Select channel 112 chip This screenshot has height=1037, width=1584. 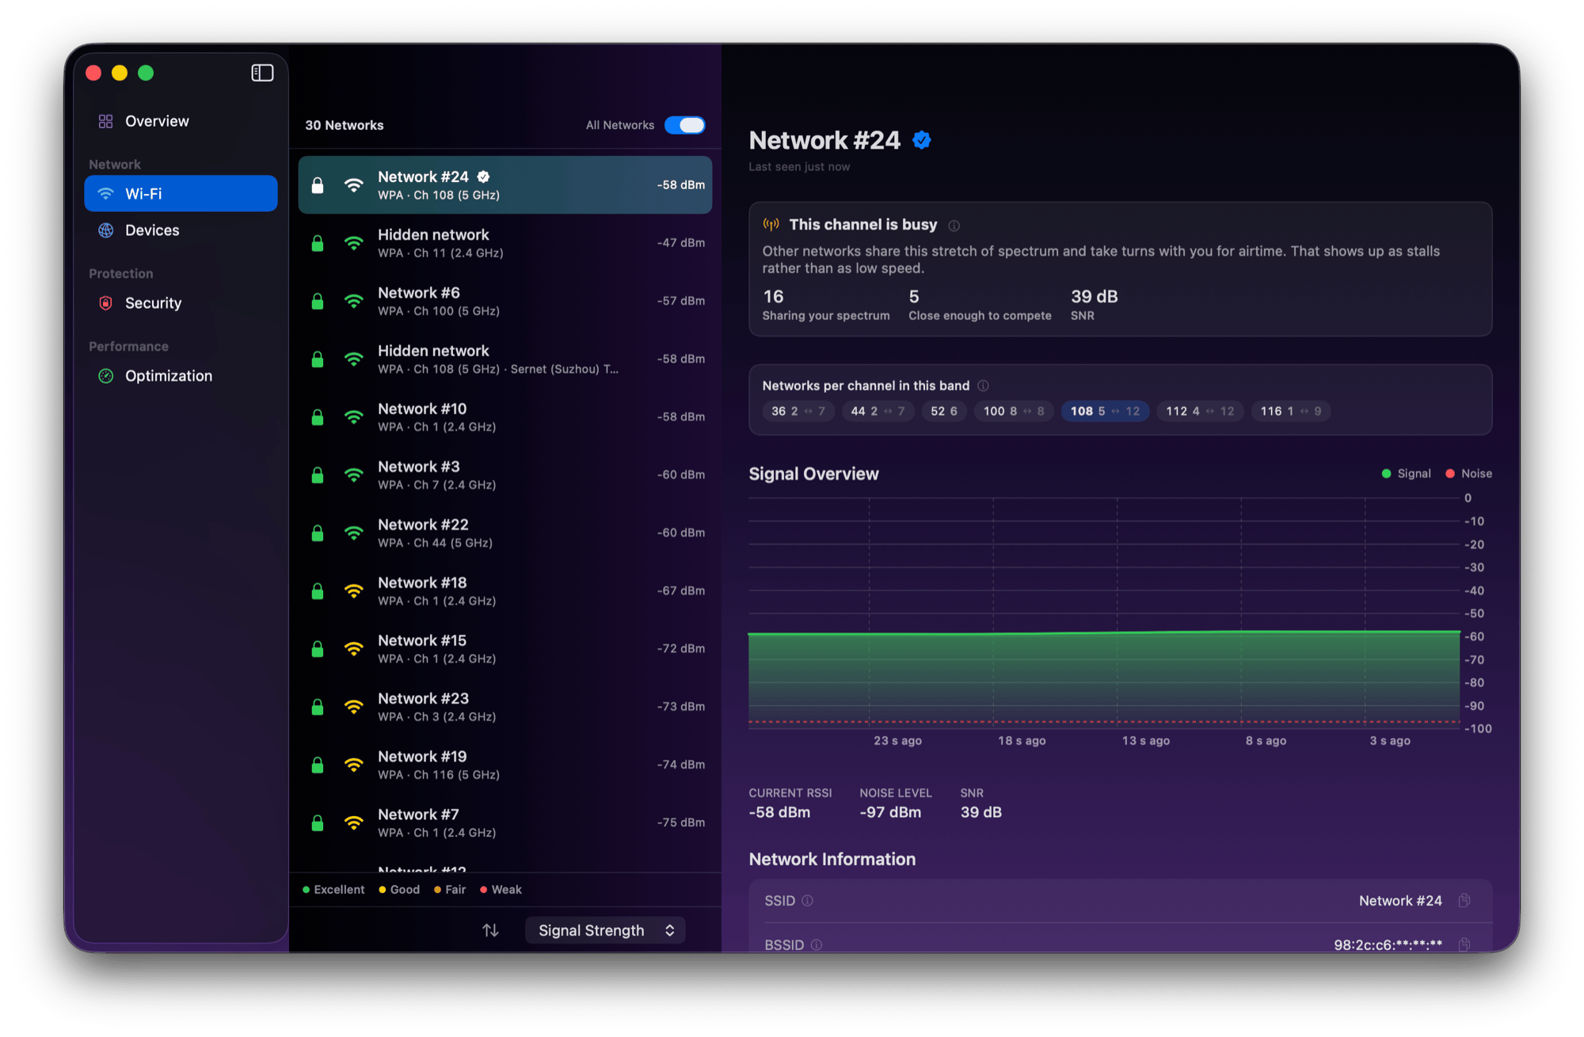coord(1200,412)
